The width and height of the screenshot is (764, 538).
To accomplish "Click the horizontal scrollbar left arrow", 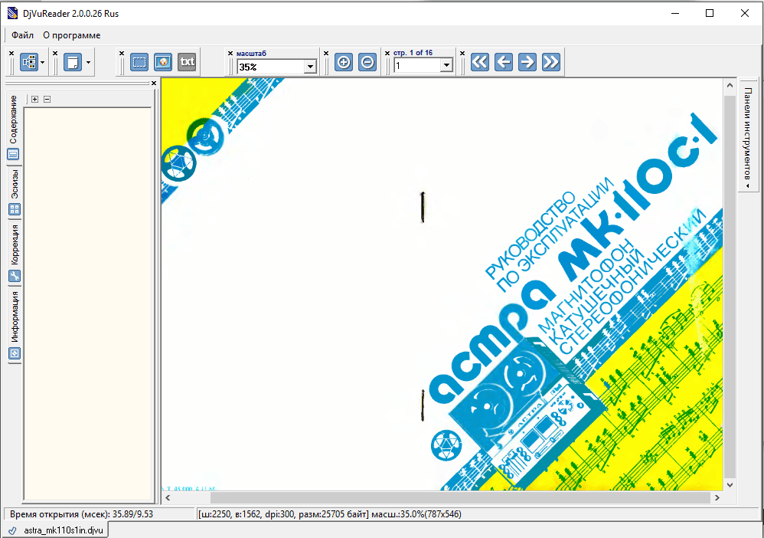I will pos(168,497).
